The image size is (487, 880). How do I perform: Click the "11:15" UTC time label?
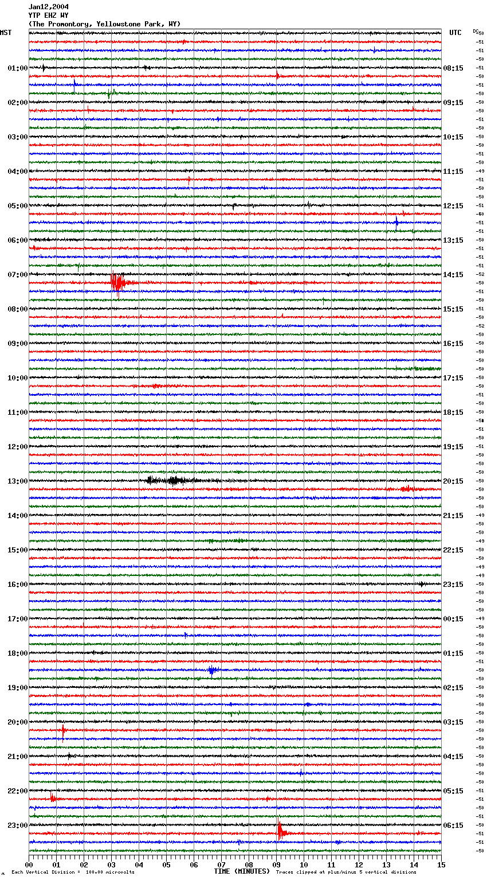pos(453,172)
